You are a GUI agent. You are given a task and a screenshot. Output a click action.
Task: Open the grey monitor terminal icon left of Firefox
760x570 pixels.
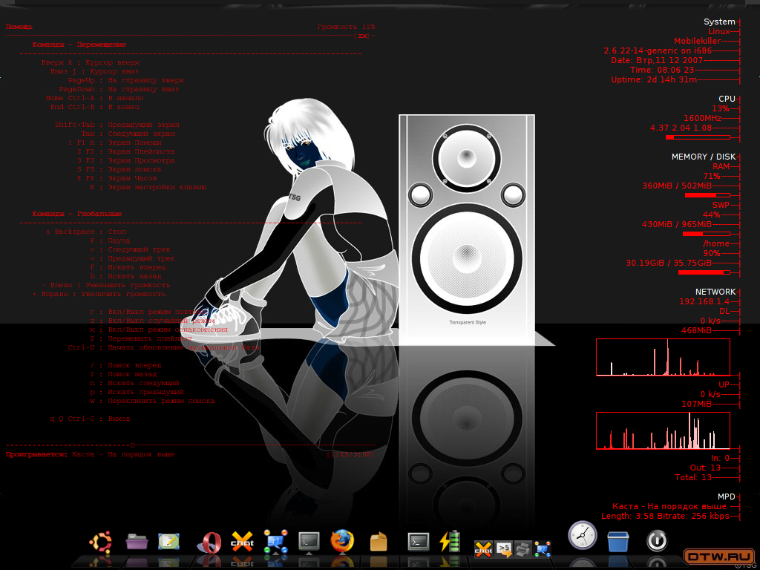pyautogui.click(x=309, y=541)
